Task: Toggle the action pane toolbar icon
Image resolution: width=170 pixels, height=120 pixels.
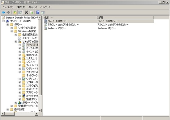Action: (x=43, y=13)
